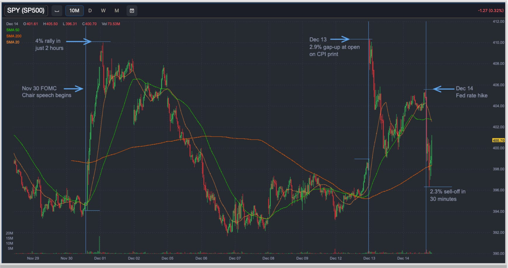Screen dimensions: 508x268
Task: Click the Dec 05 date axis label
Action: [x=167, y=258]
